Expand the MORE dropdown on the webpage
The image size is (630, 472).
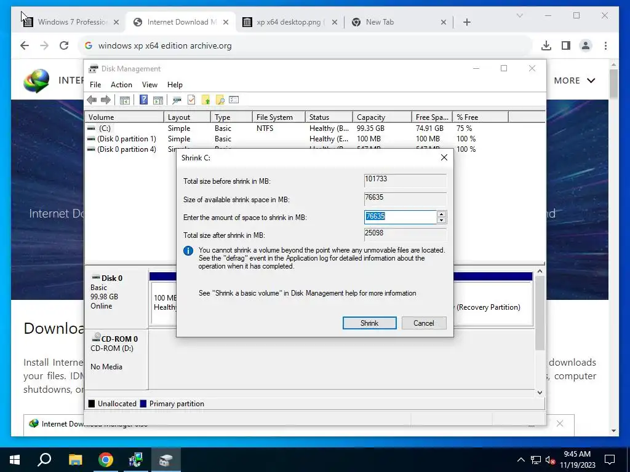coord(575,81)
